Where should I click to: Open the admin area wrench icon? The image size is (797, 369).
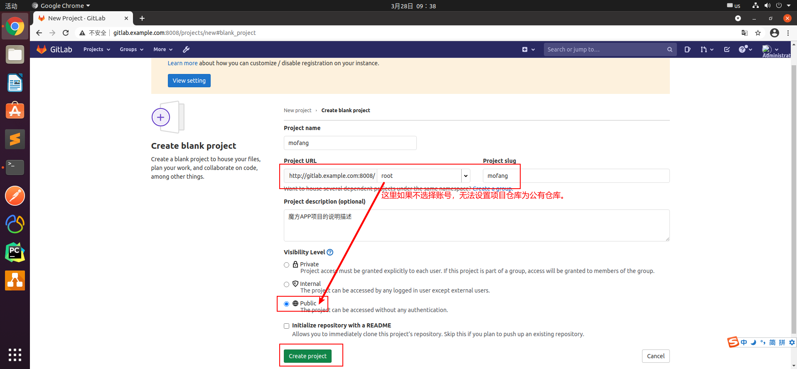coord(186,49)
